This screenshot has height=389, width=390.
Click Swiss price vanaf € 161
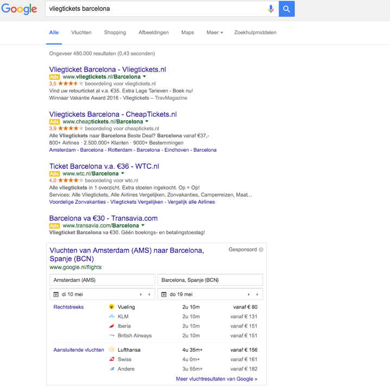(244, 359)
